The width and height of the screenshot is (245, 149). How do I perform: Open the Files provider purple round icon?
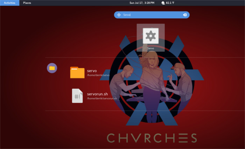pos(52,68)
